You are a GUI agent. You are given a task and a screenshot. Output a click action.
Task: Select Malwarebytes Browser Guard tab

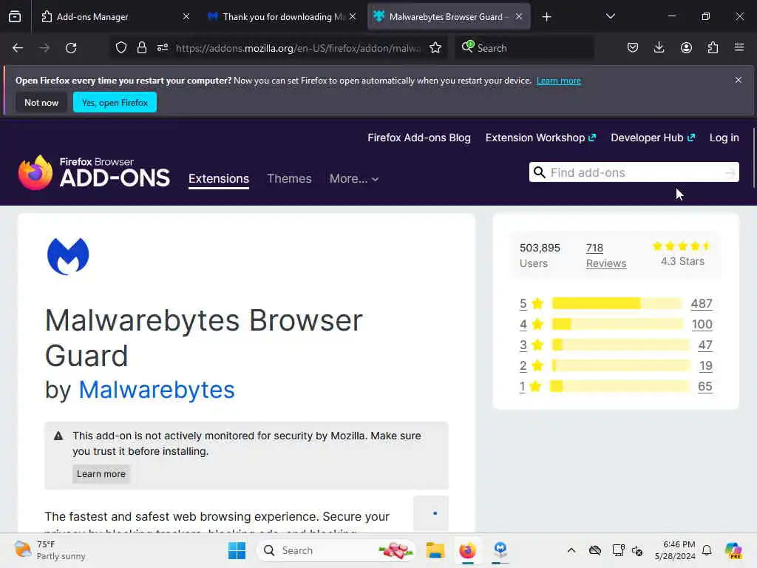[449, 16]
